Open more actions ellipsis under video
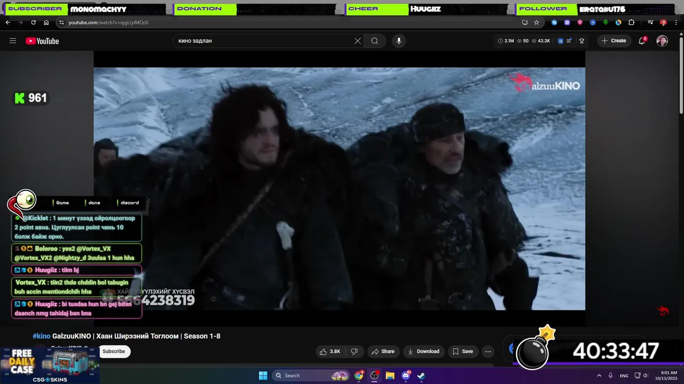 click(x=488, y=351)
